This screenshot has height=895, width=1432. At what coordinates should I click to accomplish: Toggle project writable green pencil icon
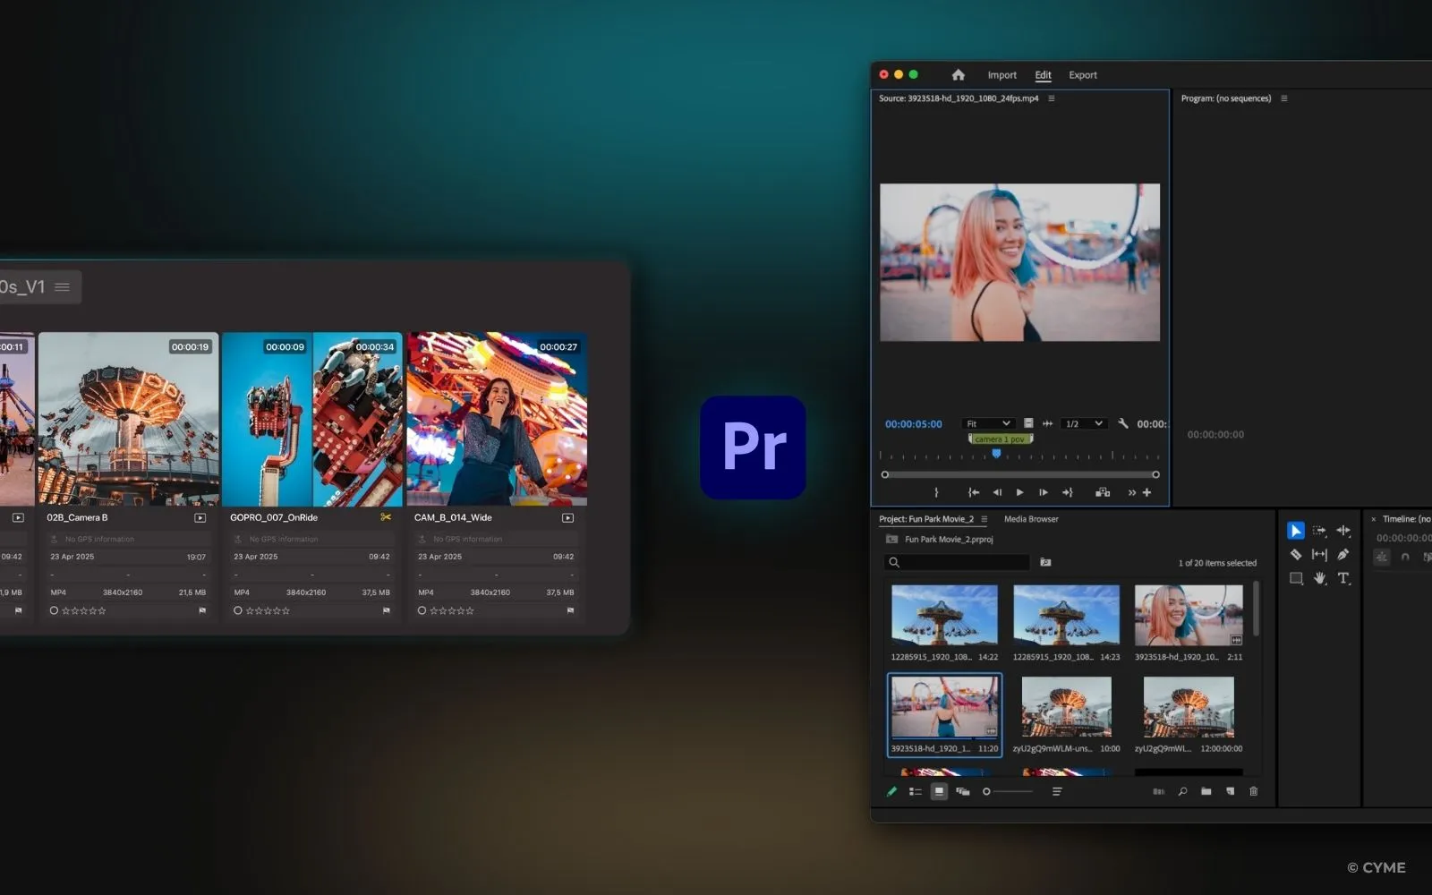coord(891,791)
